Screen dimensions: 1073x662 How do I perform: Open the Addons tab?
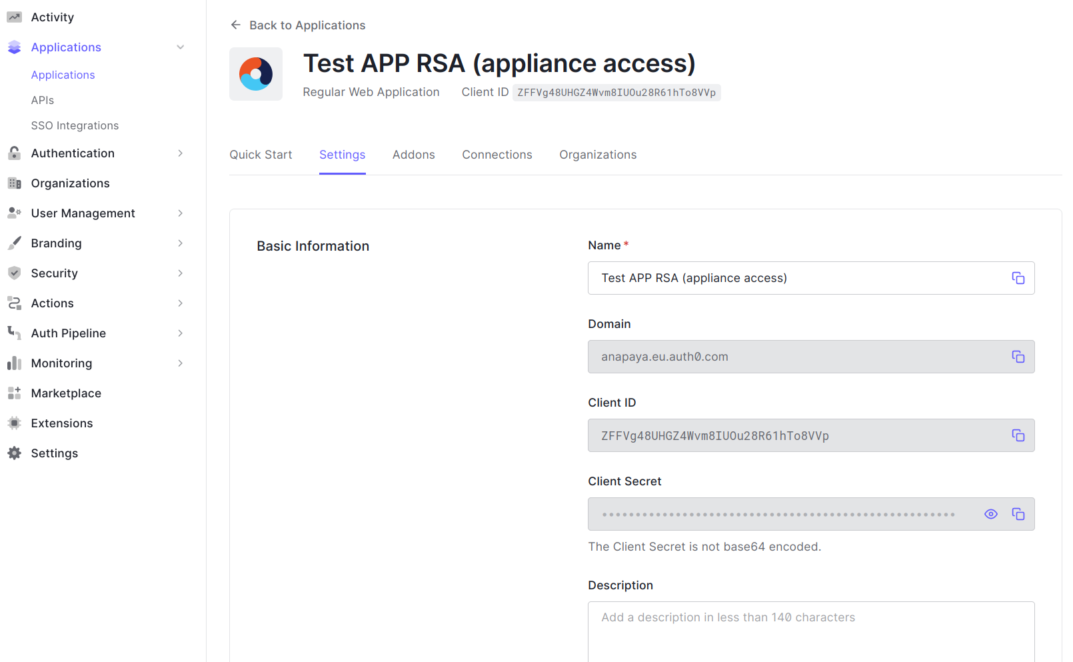pos(413,155)
